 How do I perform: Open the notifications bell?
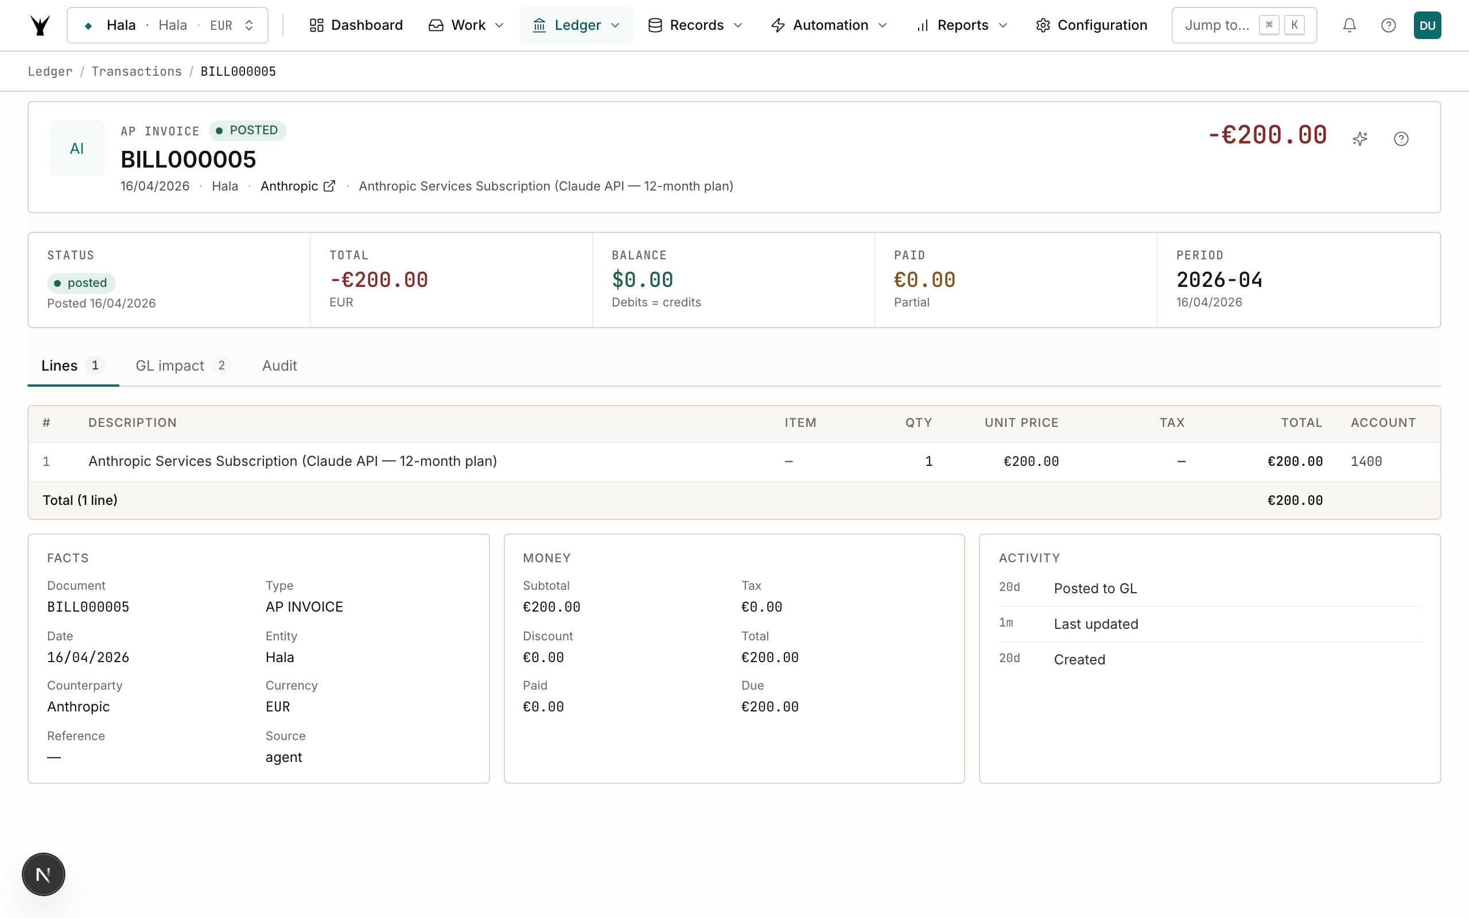point(1349,25)
